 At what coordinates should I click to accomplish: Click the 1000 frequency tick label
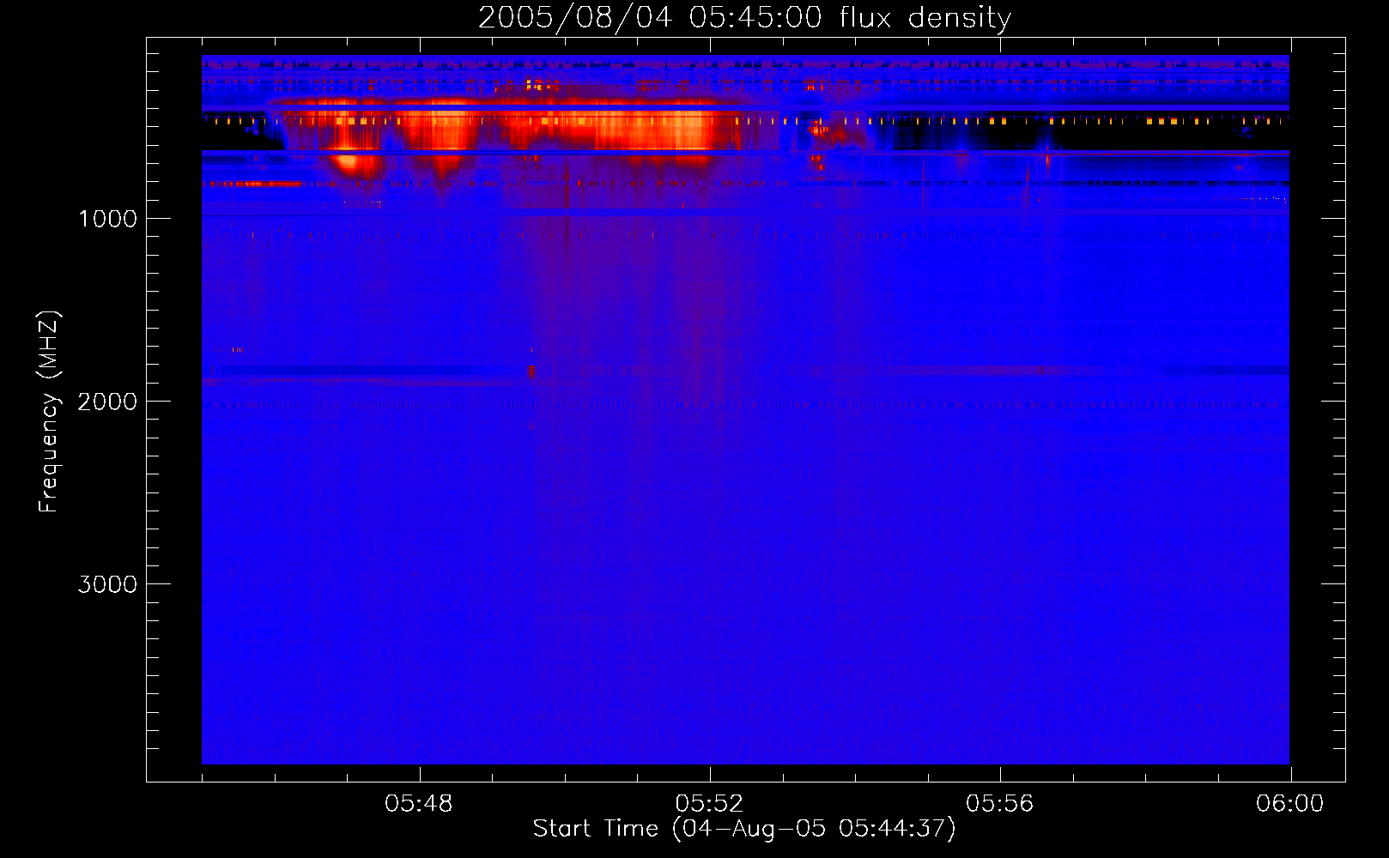107,219
